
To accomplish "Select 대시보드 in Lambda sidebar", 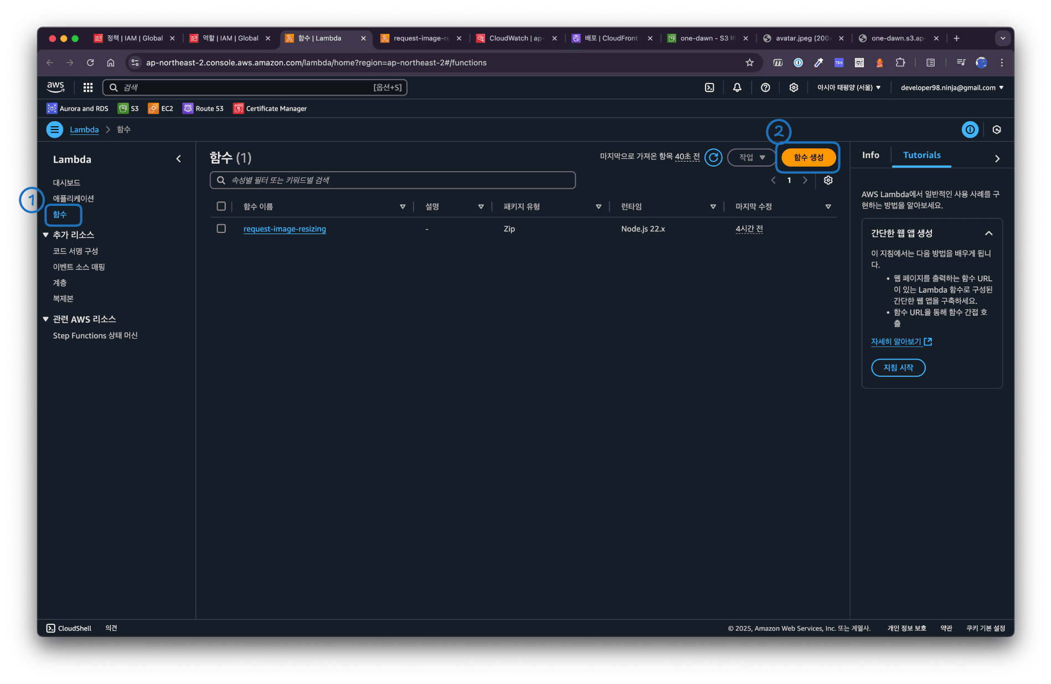I will pos(66,183).
